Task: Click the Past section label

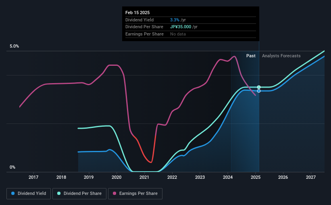Action: point(251,56)
